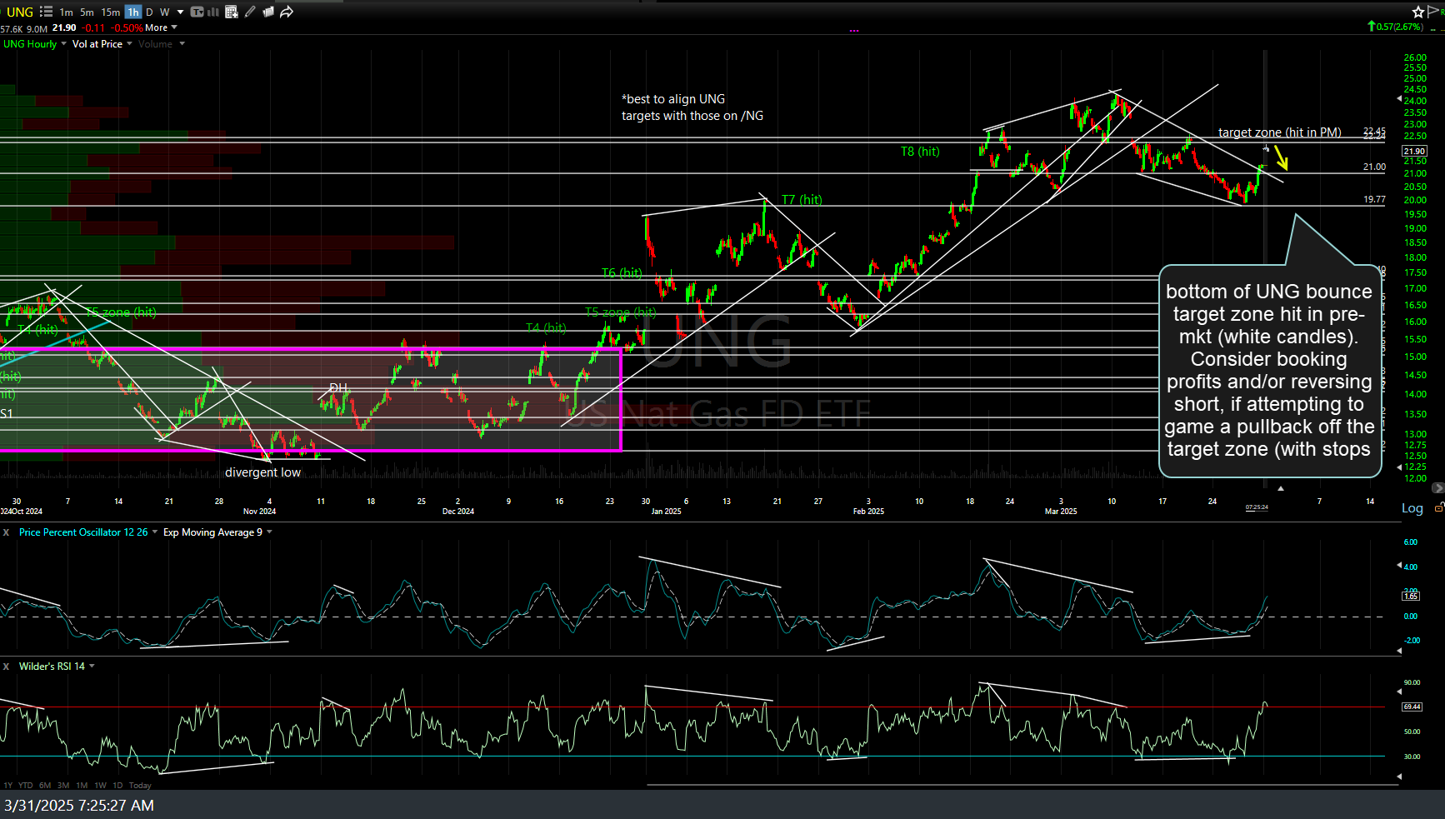Open the chart templates folder icon
The height and width of the screenshot is (819, 1445).
point(268,12)
